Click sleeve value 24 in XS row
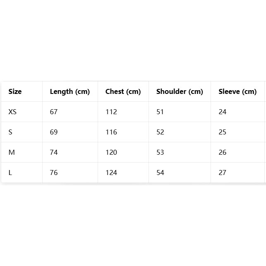266x266 pixels. point(222,112)
